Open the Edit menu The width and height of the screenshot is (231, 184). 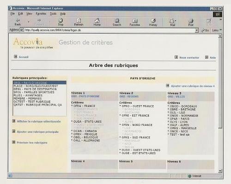tap(20, 14)
